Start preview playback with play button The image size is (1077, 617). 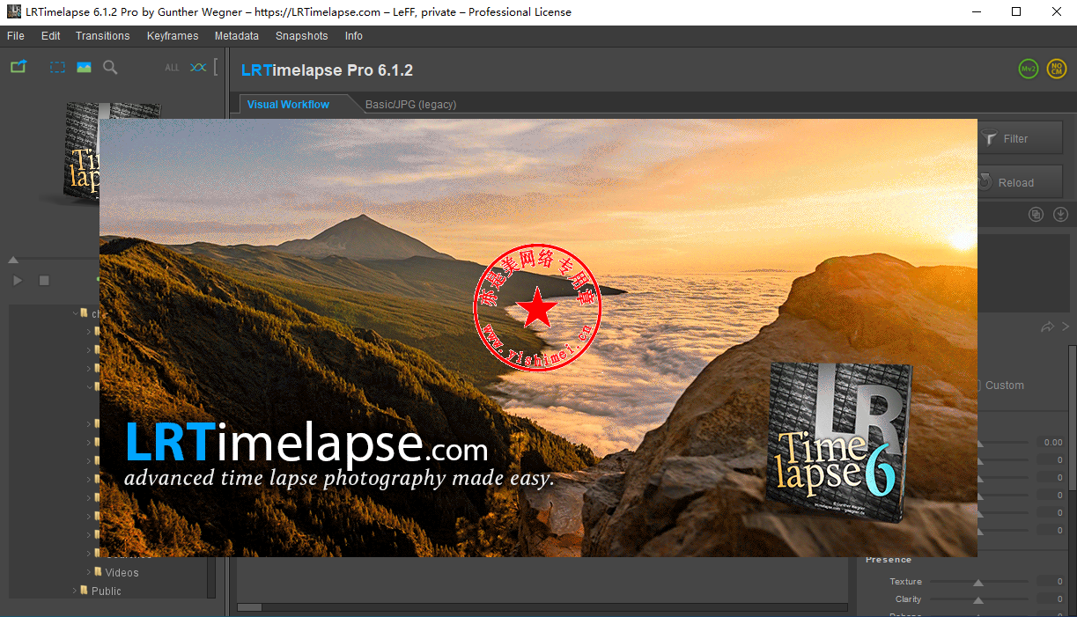tap(18, 281)
